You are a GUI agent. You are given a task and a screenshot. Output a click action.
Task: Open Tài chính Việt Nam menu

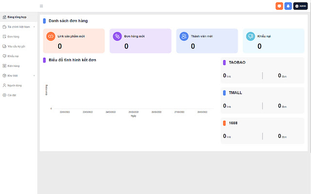18,27
